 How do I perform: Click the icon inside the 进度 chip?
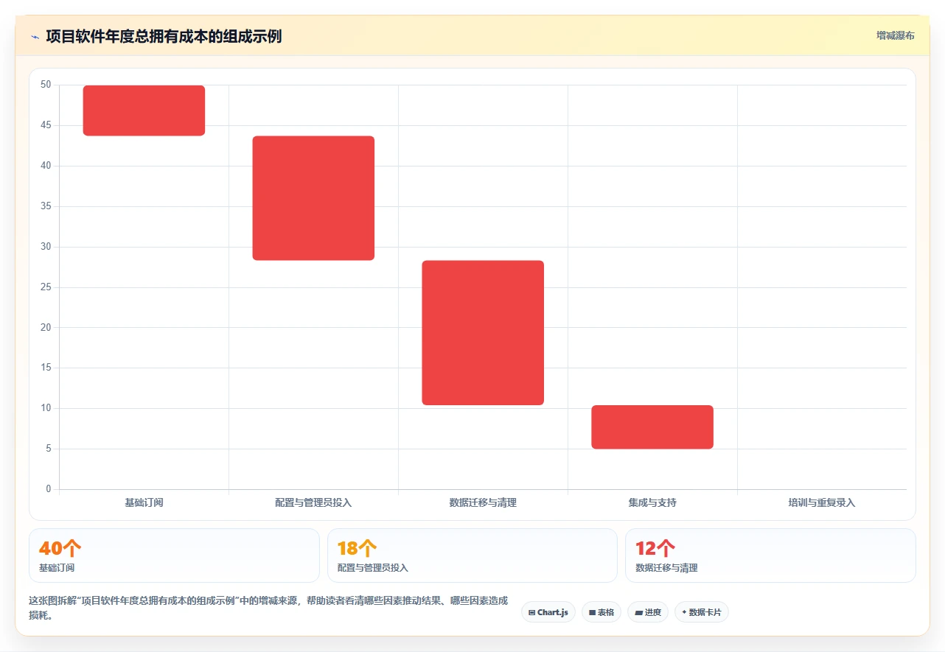click(x=638, y=613)
